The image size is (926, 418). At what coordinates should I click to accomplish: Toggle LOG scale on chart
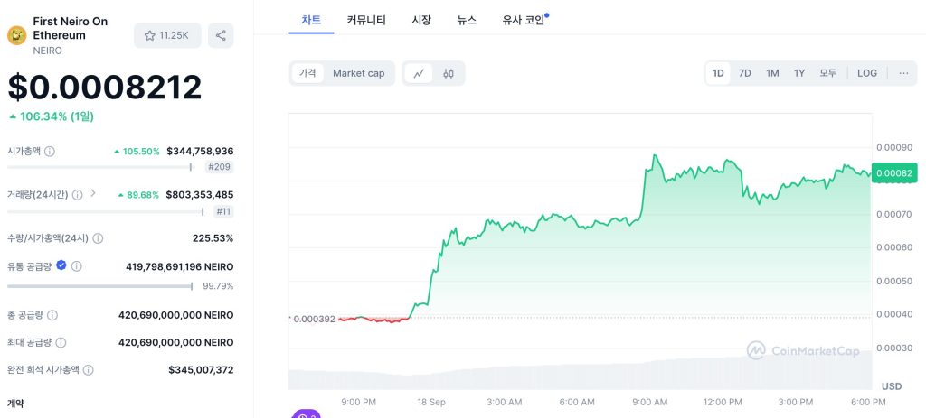(867, 73)
